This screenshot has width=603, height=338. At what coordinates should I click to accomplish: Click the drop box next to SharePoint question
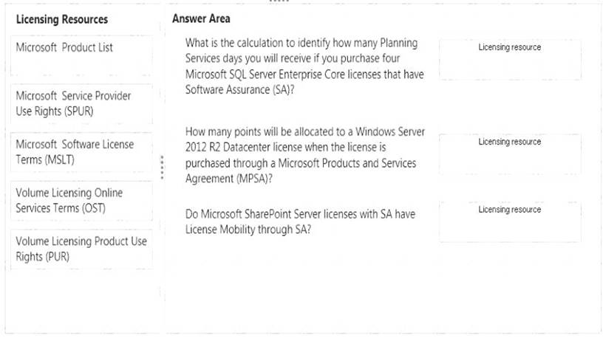tap(510, 222)
